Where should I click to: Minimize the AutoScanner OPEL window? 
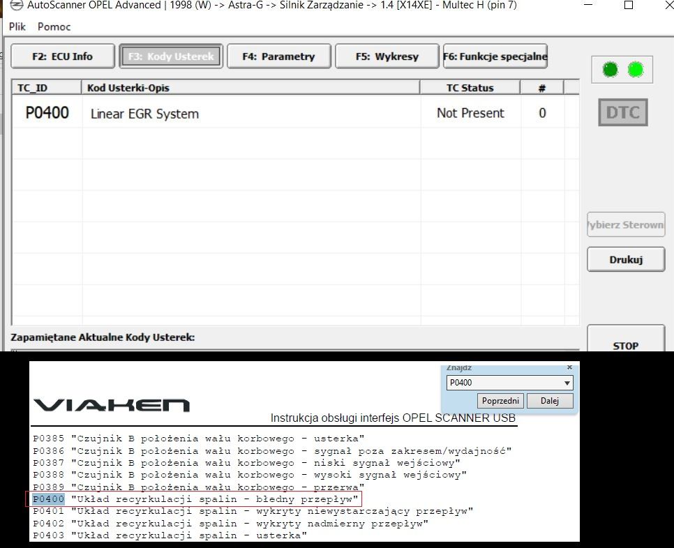pos(588,5)
